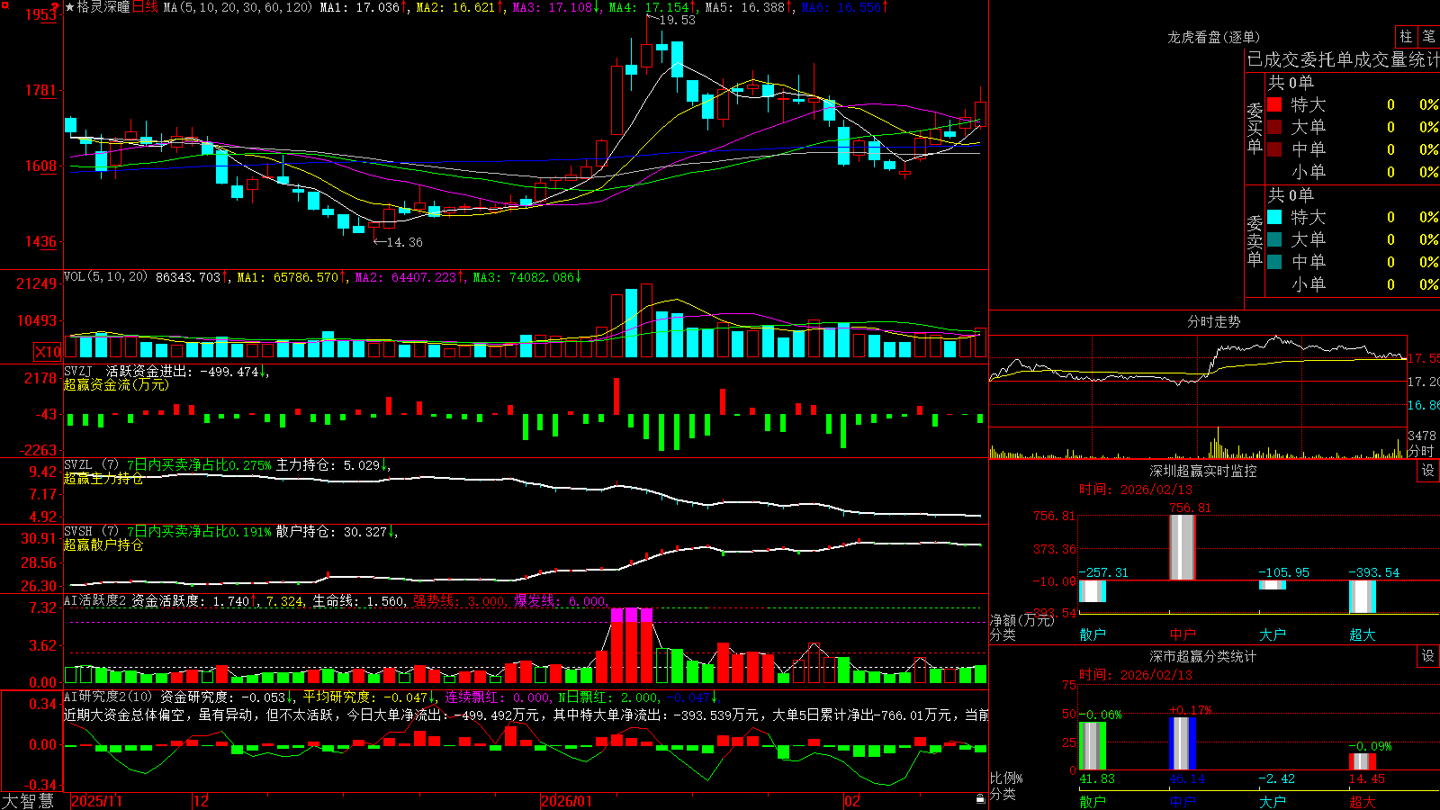The image size is (1440, 810).
Task: Click the 超赢资金流(万元) yellow label
Action: tap(116, 384)
